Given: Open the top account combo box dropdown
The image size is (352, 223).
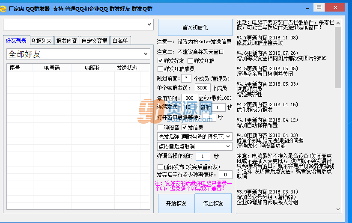Looking at the screenshot, I should pyautogui.click(x=149, y=24).
